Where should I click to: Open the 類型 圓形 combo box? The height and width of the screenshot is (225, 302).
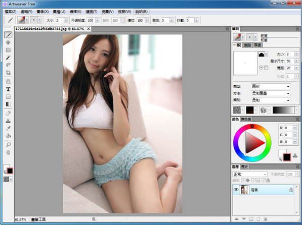271,86
